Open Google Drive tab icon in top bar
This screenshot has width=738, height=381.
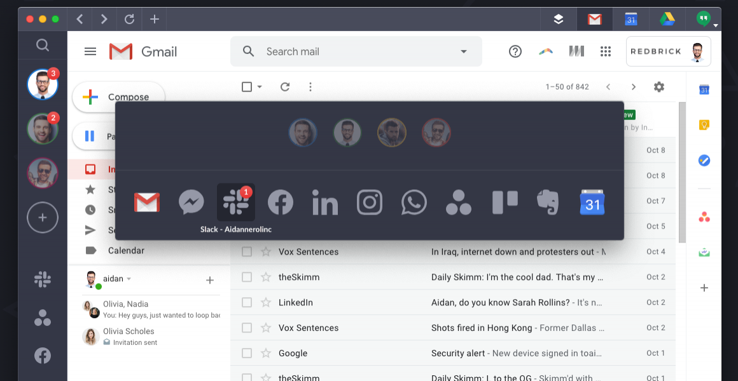point(667,19)
